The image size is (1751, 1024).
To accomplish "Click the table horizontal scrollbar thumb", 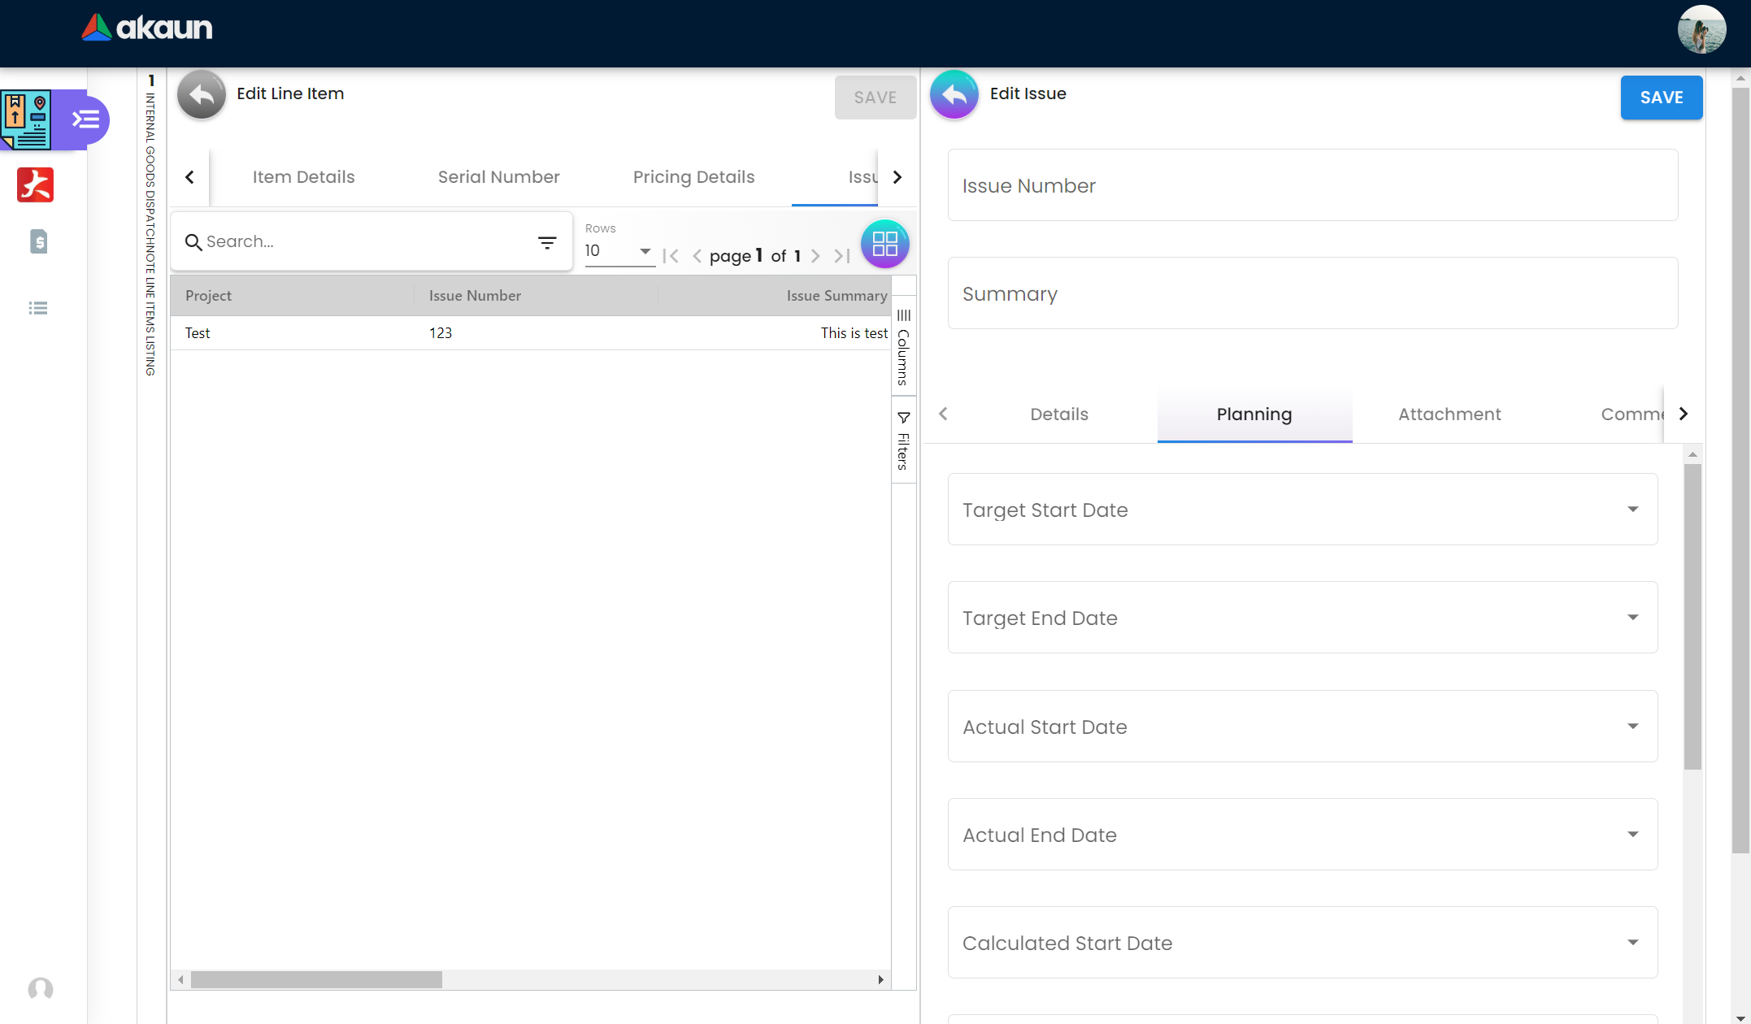I will (316, 980).
